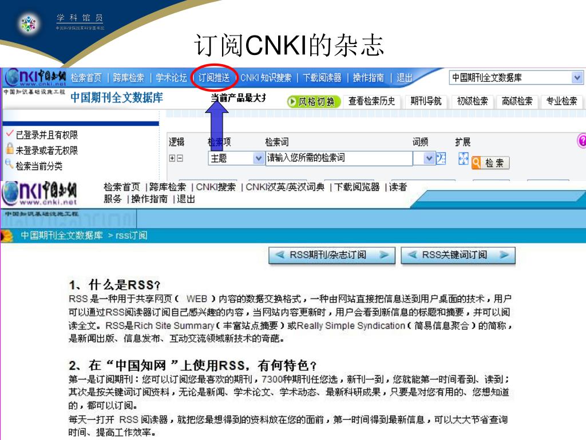Open 检索首页 in the top blue navigation
Viewport: 586px width, 440px height.
coord(86,78)
